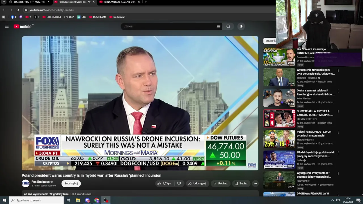The image size is (363, 204).
Task: Show hidden system tray icons
Action: (332, 200)
